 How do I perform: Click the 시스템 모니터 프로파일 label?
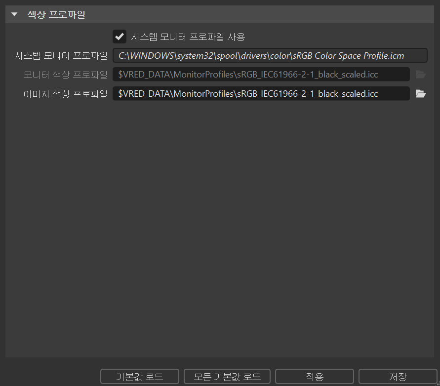click(x=61, y=56)
